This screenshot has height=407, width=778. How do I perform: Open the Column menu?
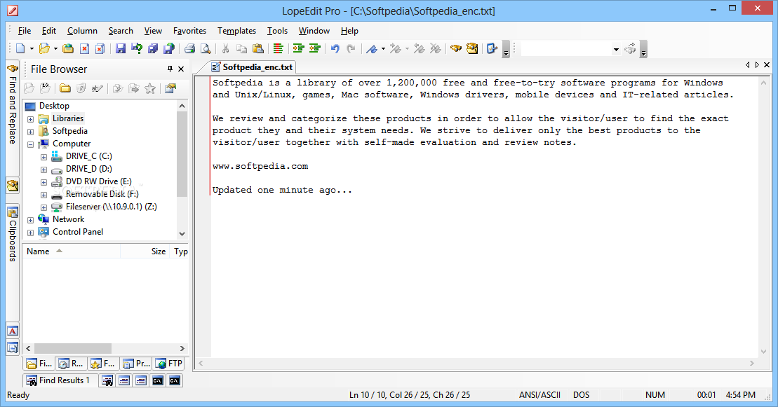coord(82,31)
